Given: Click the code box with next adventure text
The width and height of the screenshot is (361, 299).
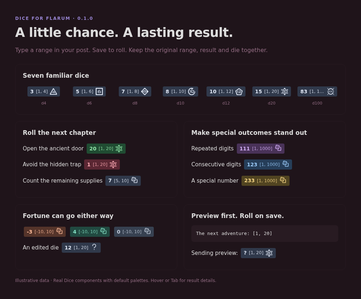Looking at the screenshot, I should pyautogui.click(x=265, y=234).
